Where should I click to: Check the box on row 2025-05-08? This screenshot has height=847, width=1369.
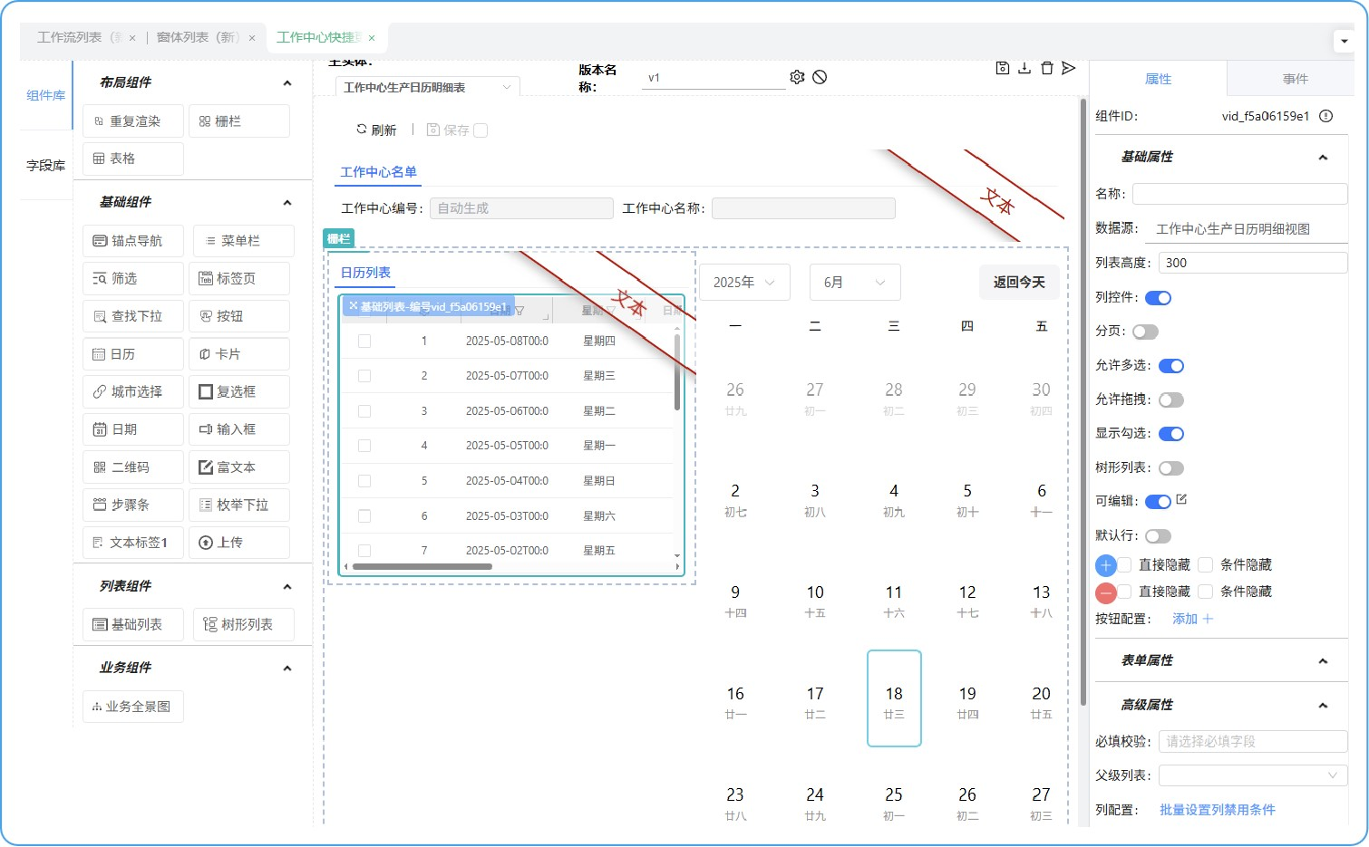pyautogui.click(x=364, y=342)
